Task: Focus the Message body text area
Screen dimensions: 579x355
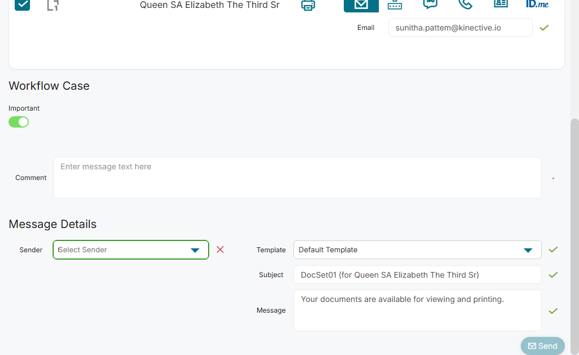Action: tap(417, 310)
